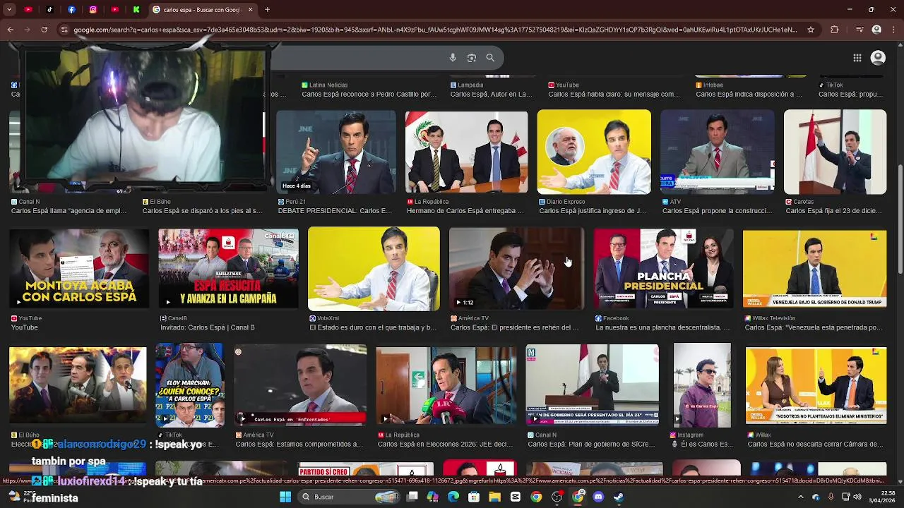904x508 pixels.
Task: Open La República Elecciones 2026 JEE thumbnail
Action: 446,385
